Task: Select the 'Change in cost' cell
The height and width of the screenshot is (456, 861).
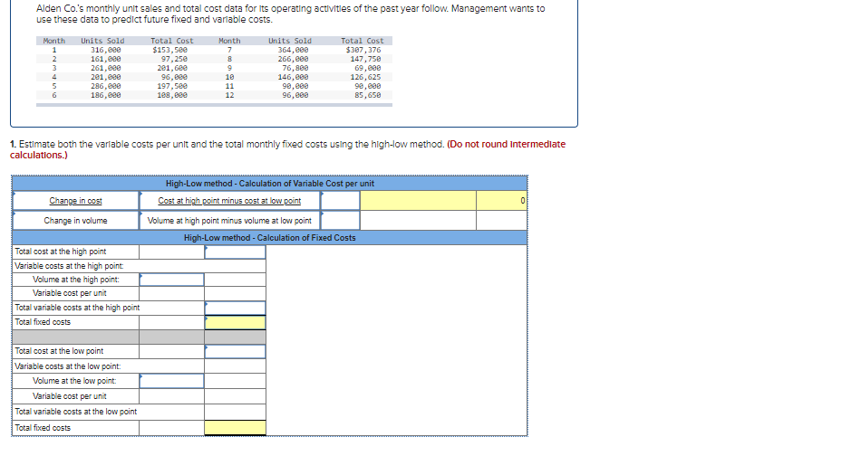Action: tap(76, 201)
